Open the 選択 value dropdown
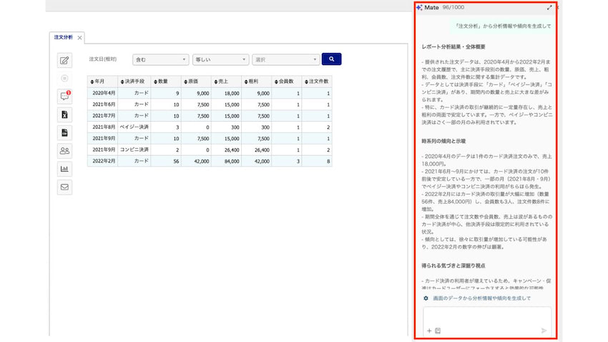The height and width of the screenshot is (342, 608). pyautogui.click(x=286, y=59)
